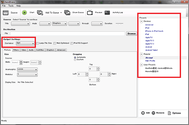189x125 pixels.
Task: Open the File menu
Action: [x=4, y=6]
